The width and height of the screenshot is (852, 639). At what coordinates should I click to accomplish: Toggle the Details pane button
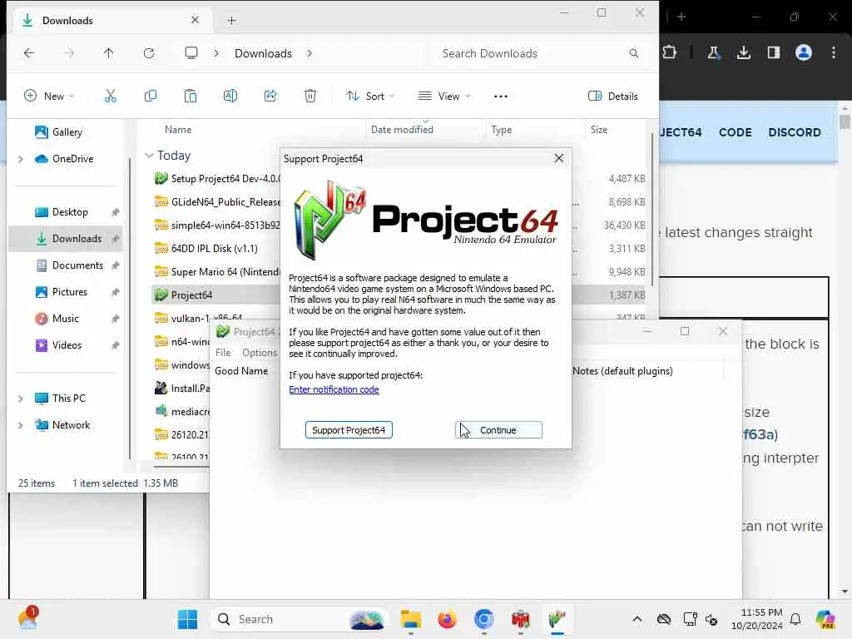tap(613, 97)
